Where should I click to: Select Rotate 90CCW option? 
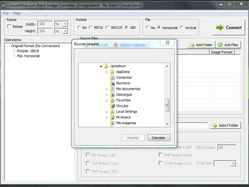pos(107,27)
